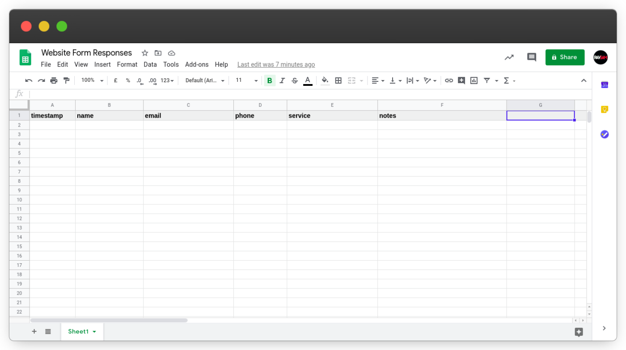626x350 pixels.
Task: Create a filter
Action: point(486,80)
